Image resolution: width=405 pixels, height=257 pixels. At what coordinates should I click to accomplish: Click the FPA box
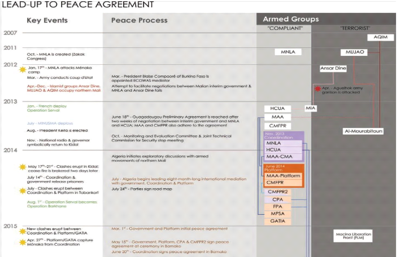[277, 206]
